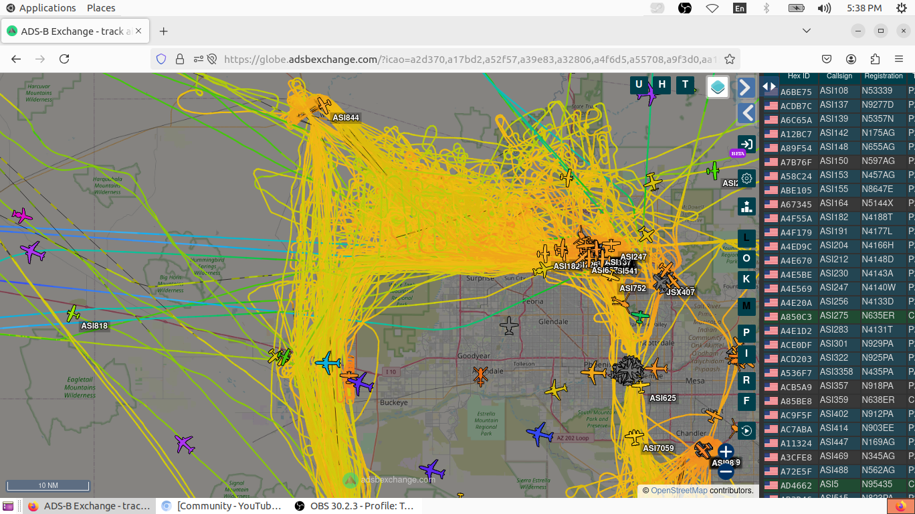Select table row ASI414 N903EE
915x514 pixels.
pyautogui.click(x=837, y=428)
